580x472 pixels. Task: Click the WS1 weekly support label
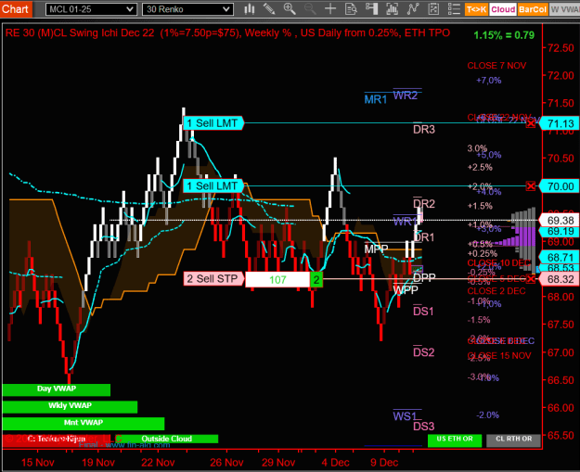[405, 416]
